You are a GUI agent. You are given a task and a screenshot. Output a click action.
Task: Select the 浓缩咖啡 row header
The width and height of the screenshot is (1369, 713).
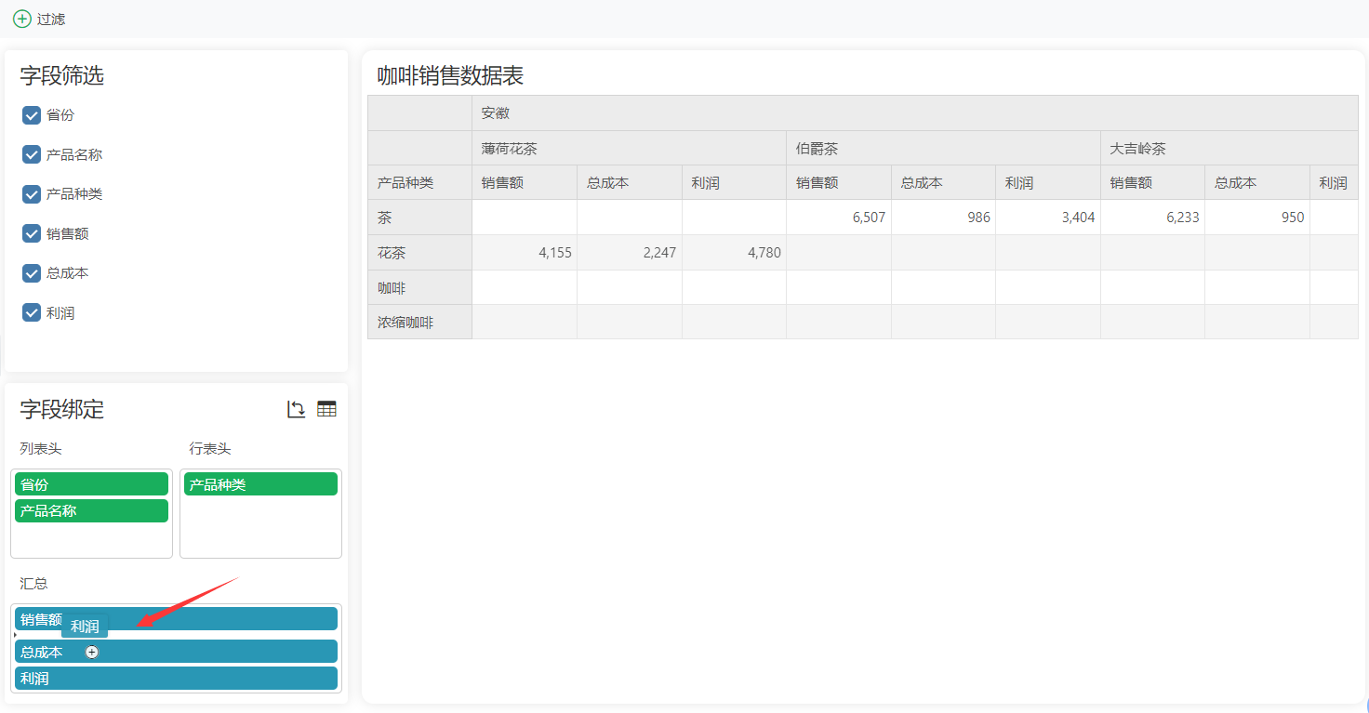(419, 323)
